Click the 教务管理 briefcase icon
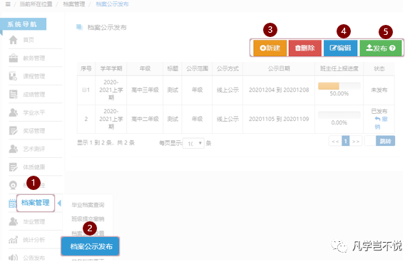This screenshot has width=415, height=264. point(14,58)
